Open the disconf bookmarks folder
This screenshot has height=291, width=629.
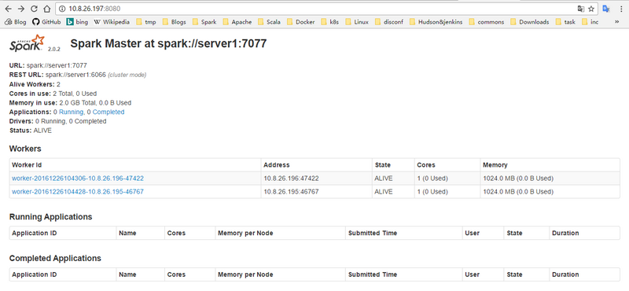[388, 22]
